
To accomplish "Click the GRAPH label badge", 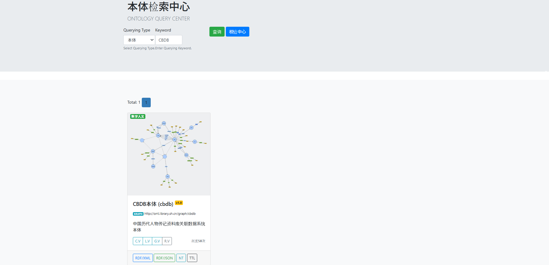I will pos(138,214).
